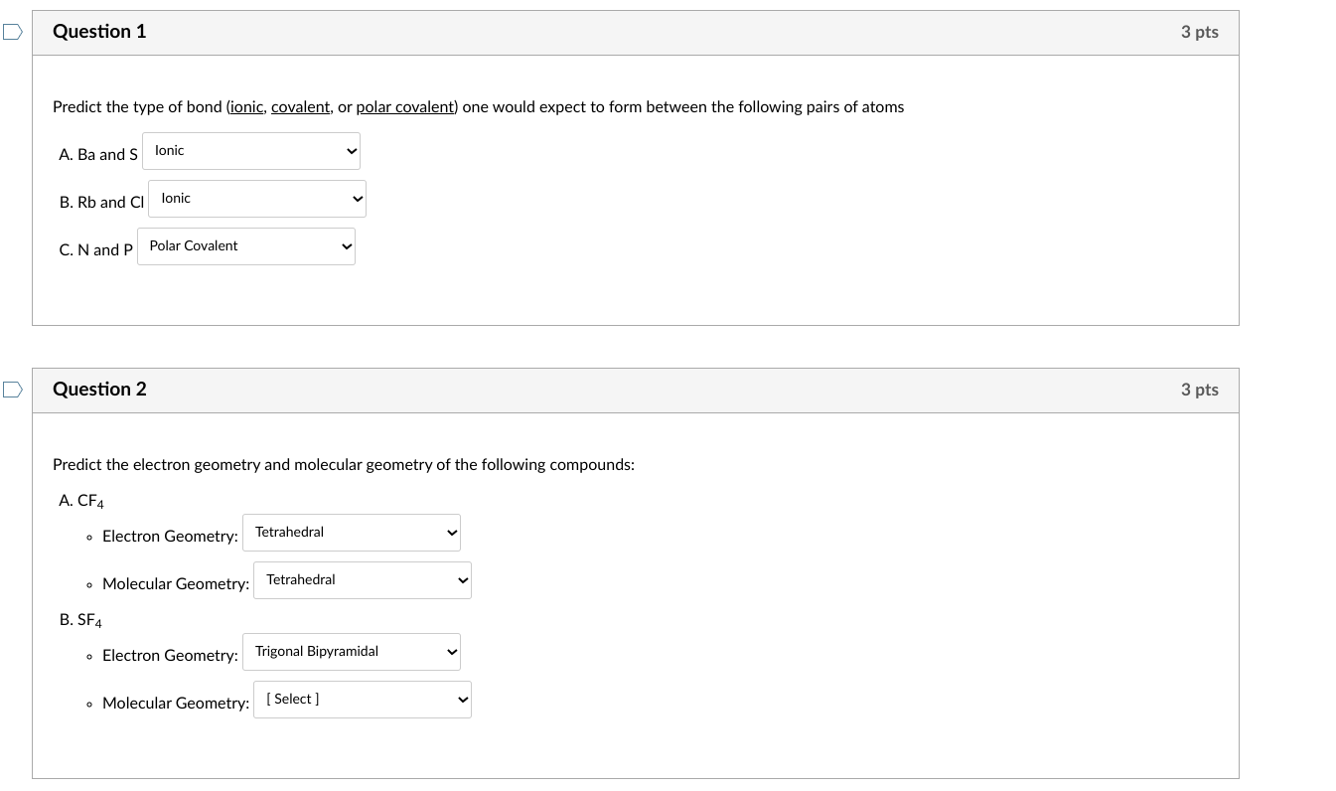The width and height of the screenshot is (1336, 791).
Task: Open the SF4 Electron Geometry dropdown
Action: pos(351,651)
